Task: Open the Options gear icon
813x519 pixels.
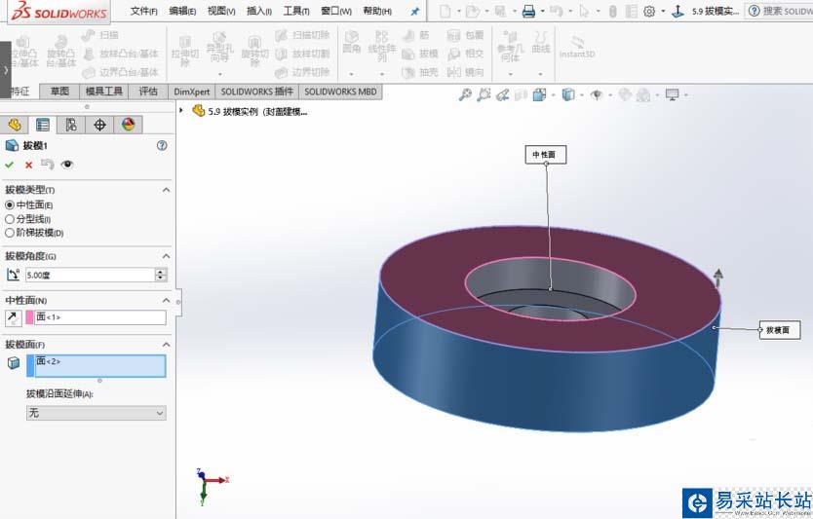Action: (x=648, y=11)
